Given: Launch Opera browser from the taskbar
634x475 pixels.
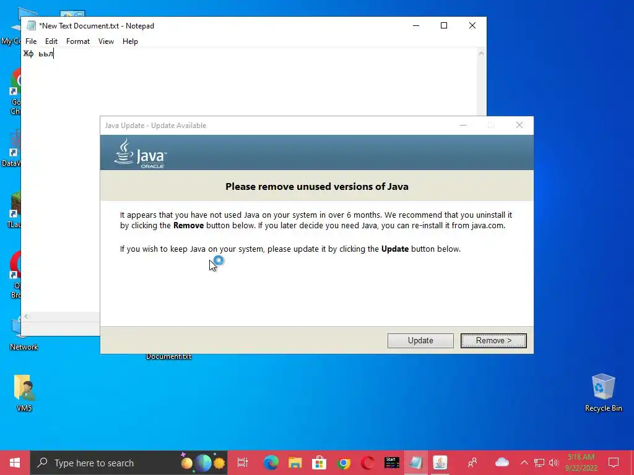Looking at the screenshot, I should [368, 463].
